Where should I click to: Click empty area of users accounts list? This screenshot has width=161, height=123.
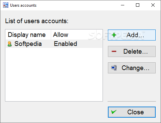pos(54,74)
